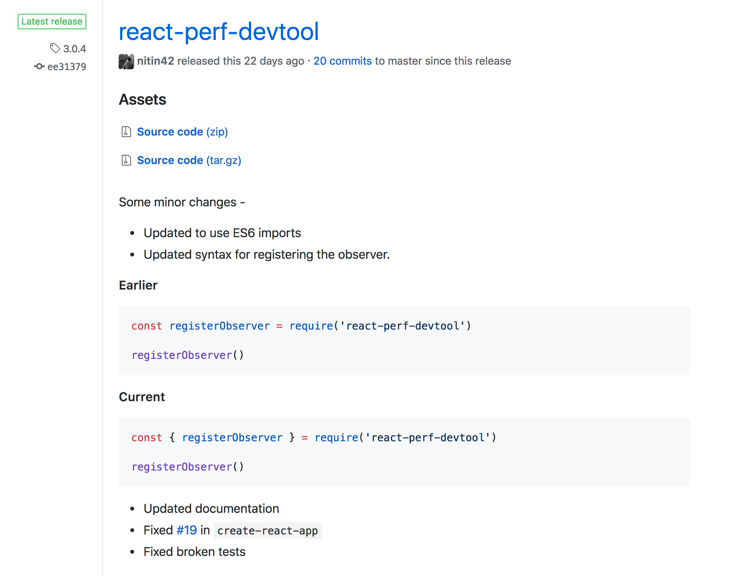Click the Earlier require code line
Screen dimensions: 730x576
tap(301, 326)
